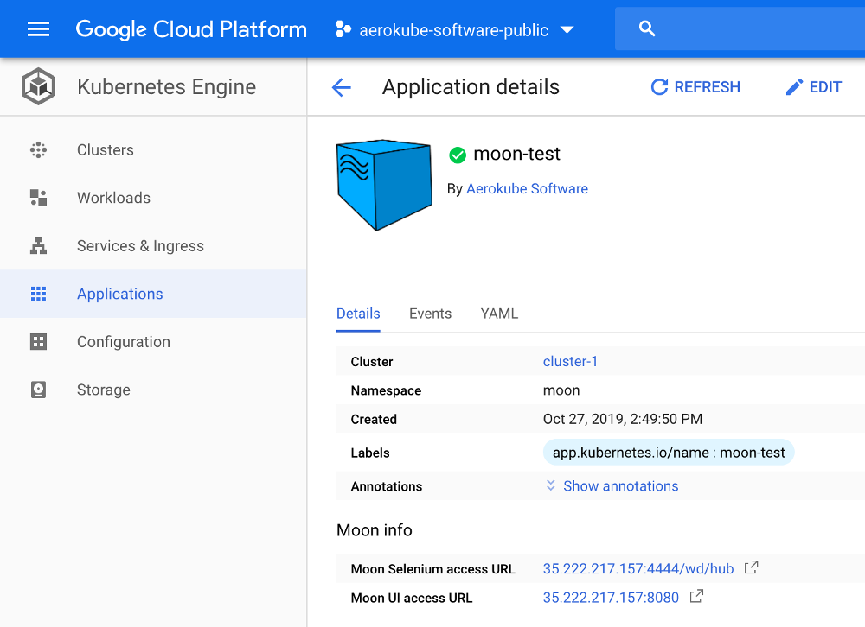Focus the top search input field

coord(740,28)
